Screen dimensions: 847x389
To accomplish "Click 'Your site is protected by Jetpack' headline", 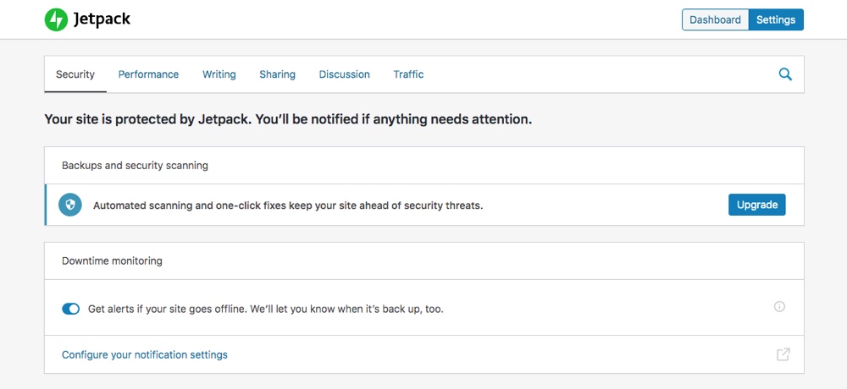I will tap(288, 119).
